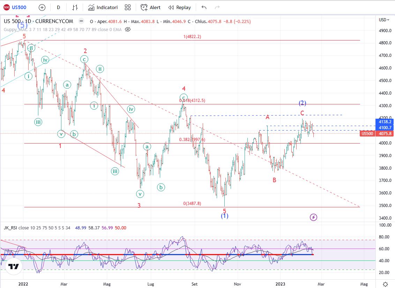Screen dimensions: 395x288
Task: Select the blue (1) wave label
Action: (224, 216)
